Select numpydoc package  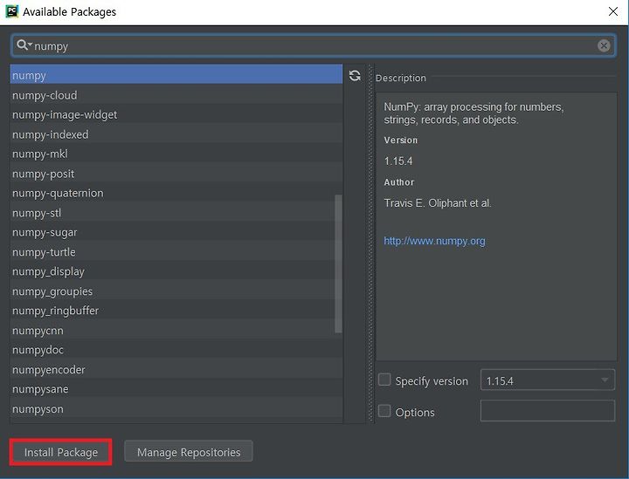[x=176, y=350]
